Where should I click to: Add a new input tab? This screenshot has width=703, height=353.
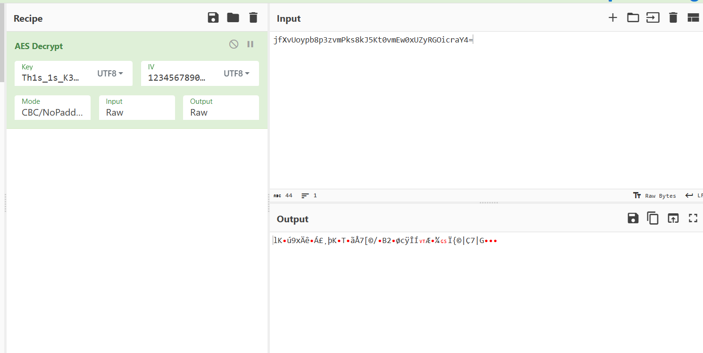pos(612,18)
